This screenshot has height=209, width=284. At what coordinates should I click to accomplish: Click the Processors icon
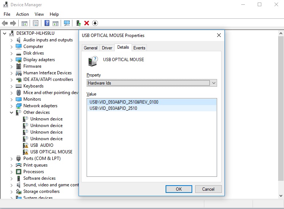pyautogui.click(x=19, y=172)
